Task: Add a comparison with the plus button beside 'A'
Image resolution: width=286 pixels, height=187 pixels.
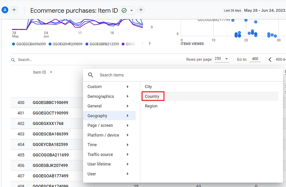Action: click(x=14, y=10)
